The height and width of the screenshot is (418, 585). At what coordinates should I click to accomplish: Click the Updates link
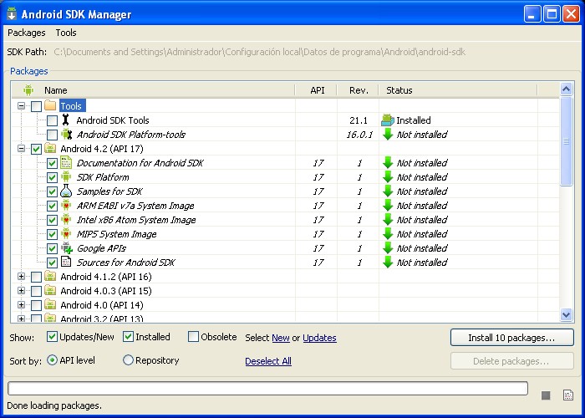(x=319, y=338)
